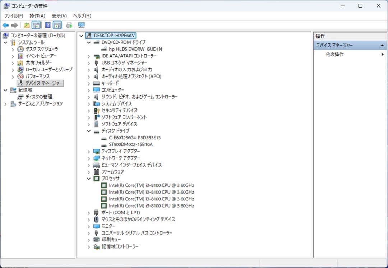Screen dimensions: 388x268
Task: Click the Show/Hide Action Pane toolbar icon
Action: pyautogui.click(x=57, y=25)
